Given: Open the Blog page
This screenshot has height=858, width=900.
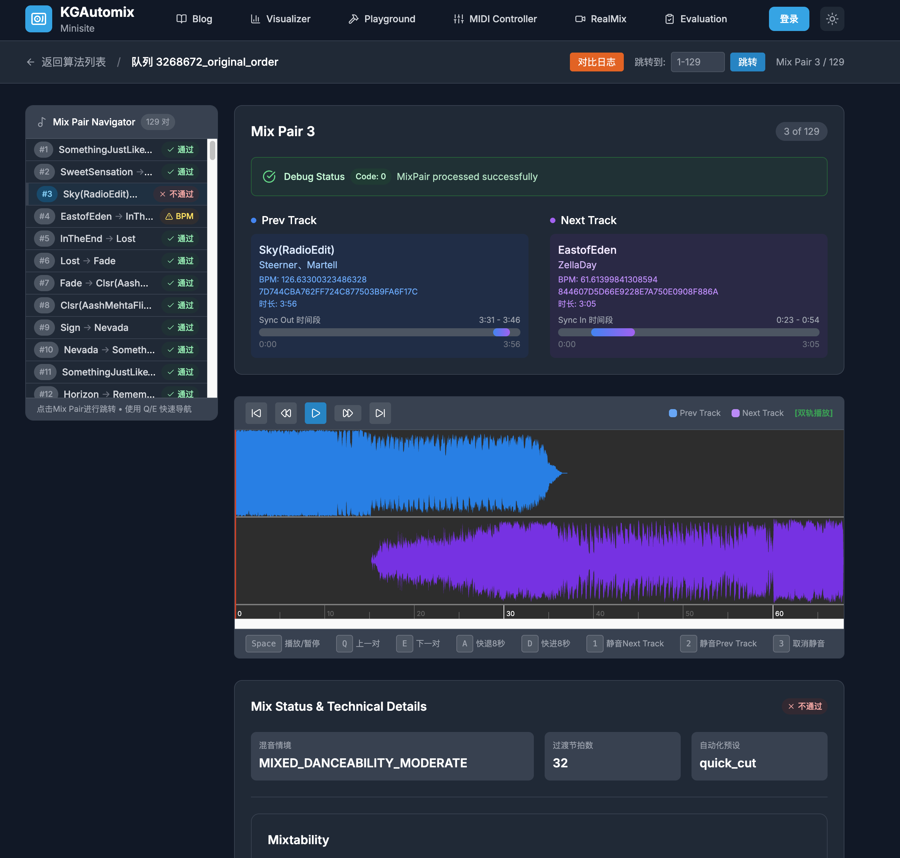Looking at the screenshot, I should point(194,19).
